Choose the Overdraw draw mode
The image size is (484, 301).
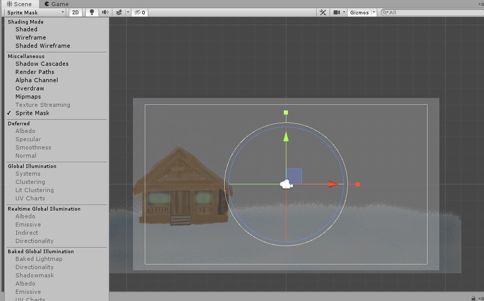pyautogui.click(x=30, y=88)
